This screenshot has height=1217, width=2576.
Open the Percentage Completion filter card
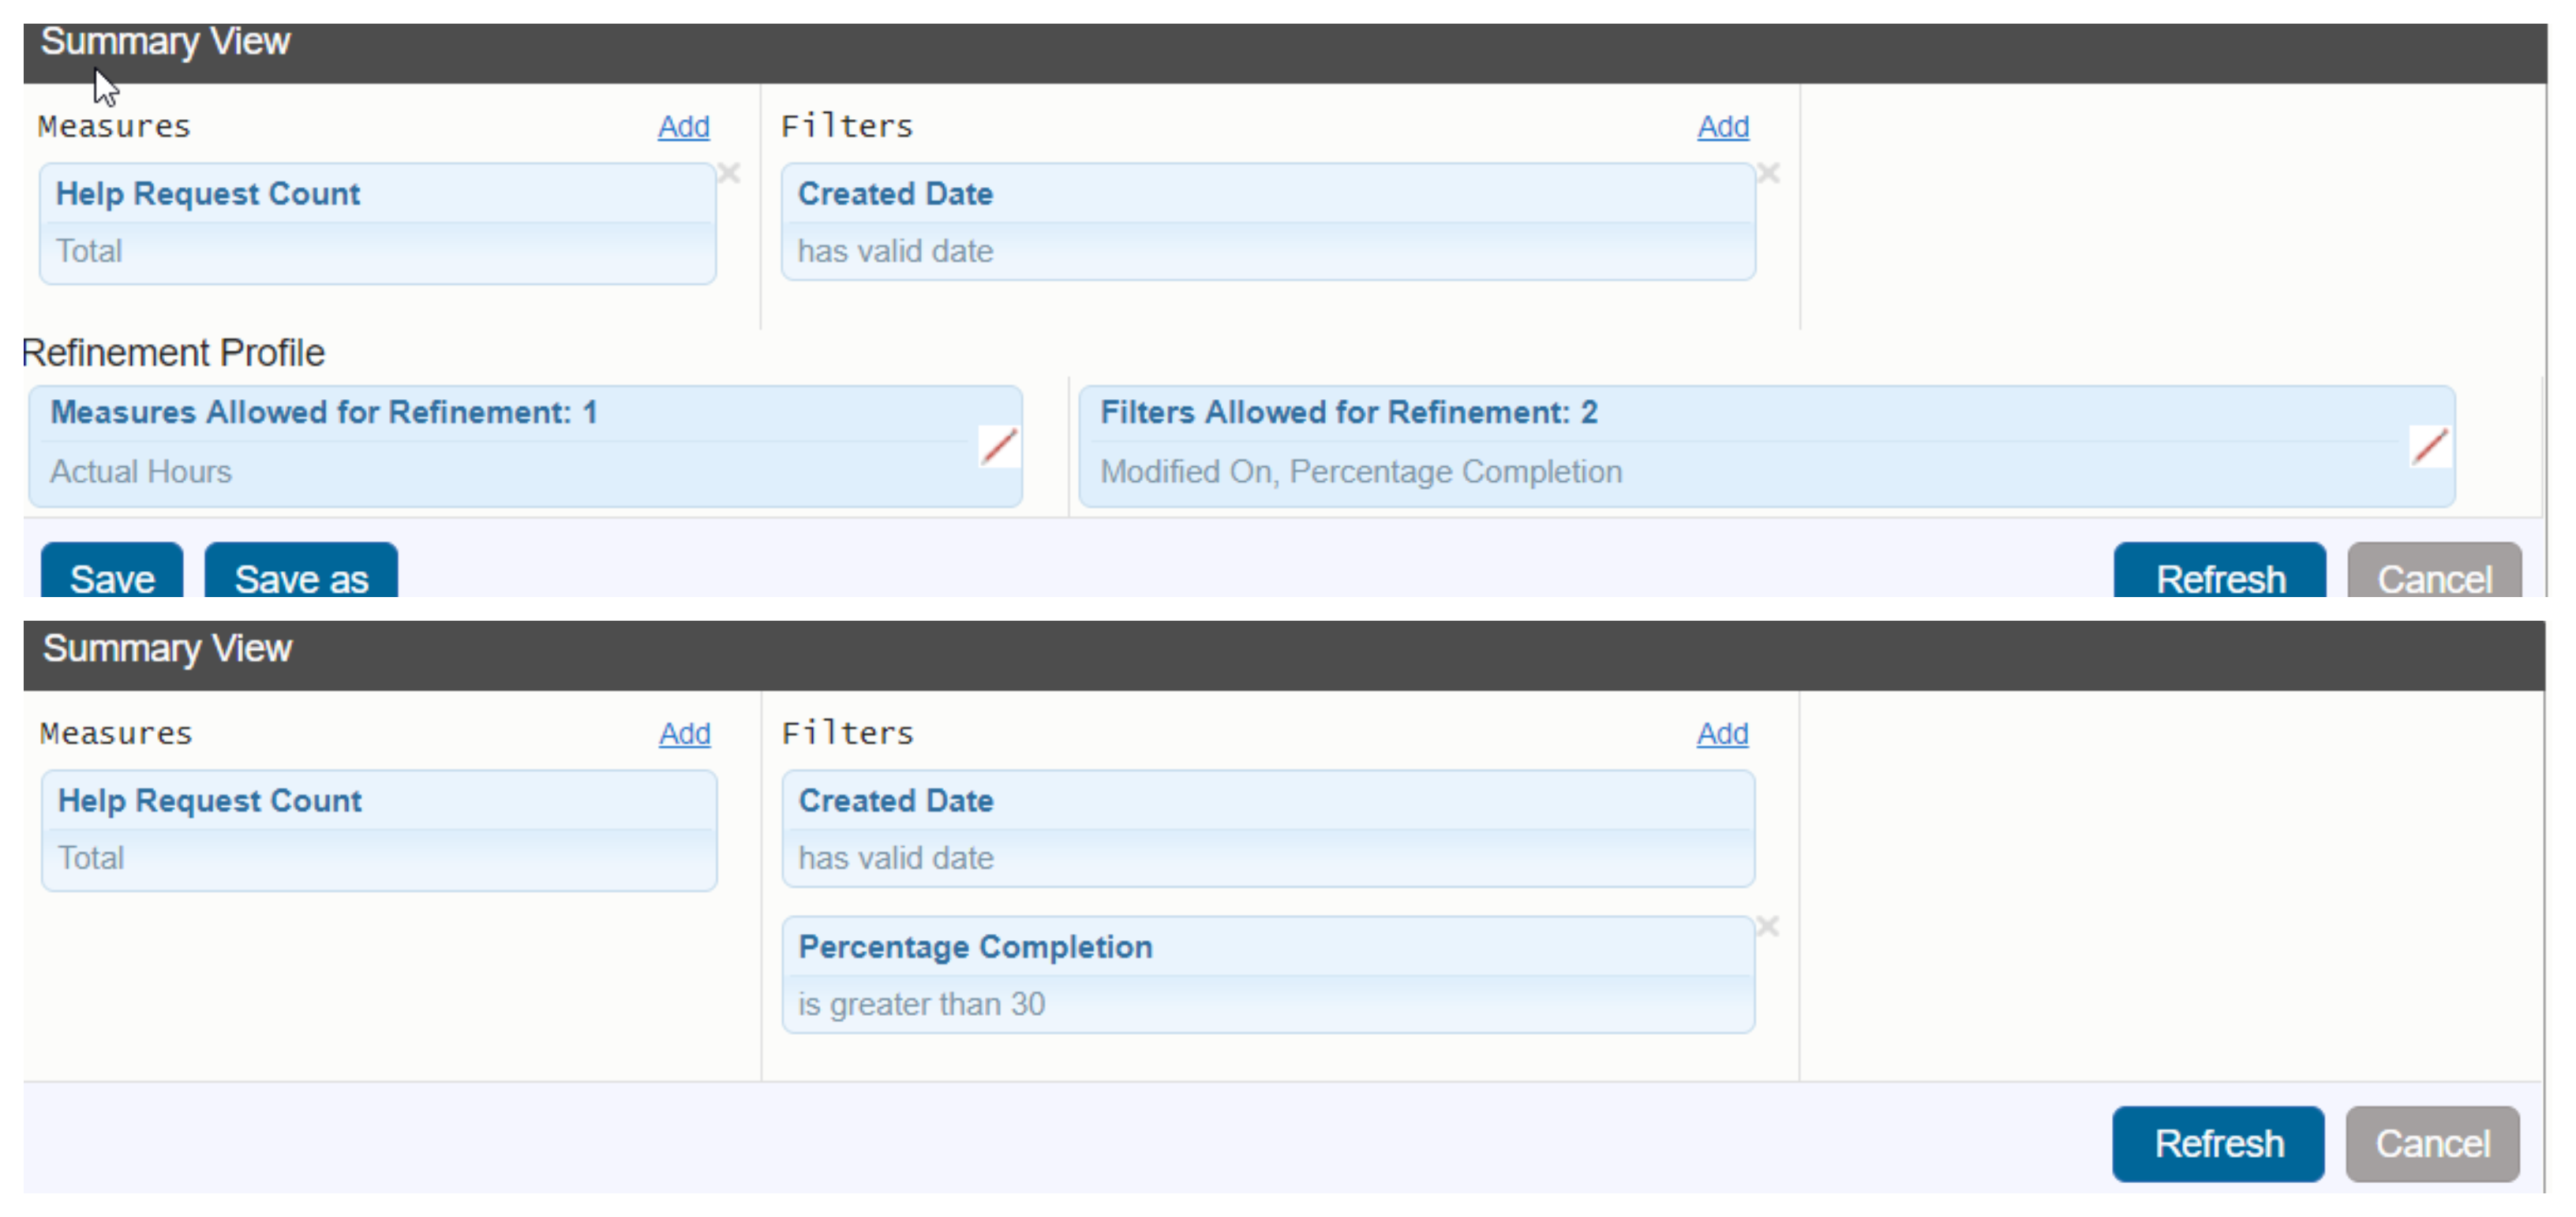[1267, 974]
